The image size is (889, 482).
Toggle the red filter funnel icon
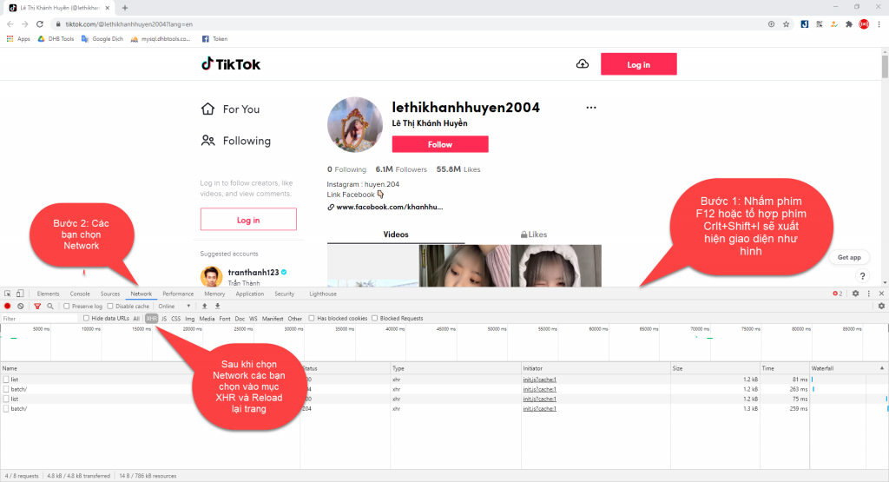(37, 307)
